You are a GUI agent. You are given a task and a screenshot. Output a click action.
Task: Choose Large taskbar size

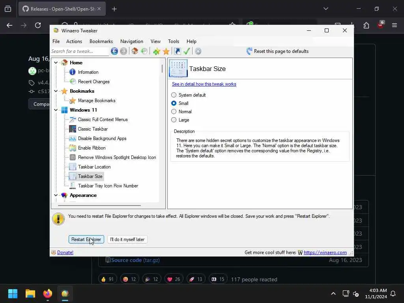pos(174,120)
